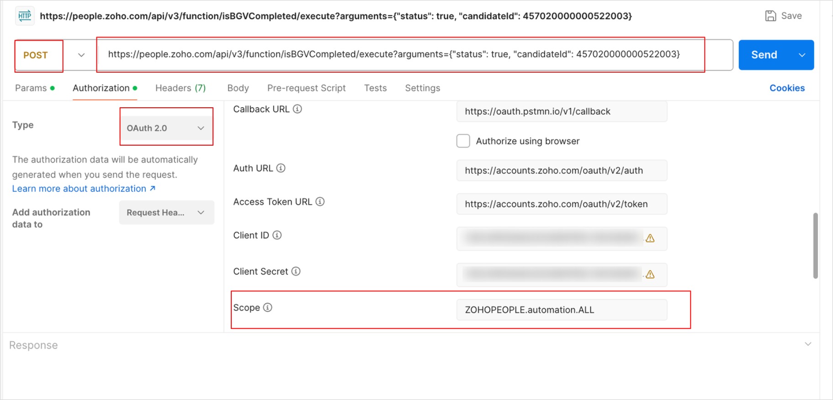833x400 pixels.
Task: Open the Settings tab
Action: click(423, 88)
